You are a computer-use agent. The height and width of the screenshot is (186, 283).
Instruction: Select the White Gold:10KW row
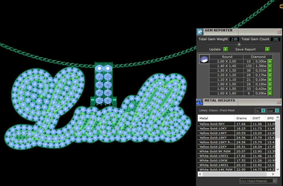pyautogui.click(x=237, y=160)
